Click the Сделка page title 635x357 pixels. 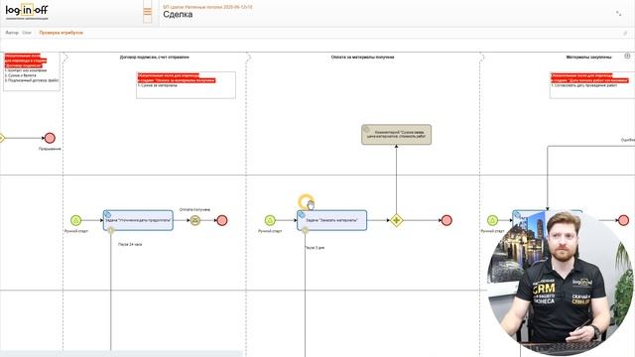pyautogui.click(x=178, y=14)
